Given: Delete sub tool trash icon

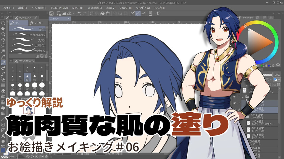Looking at the screenshot, I should point(46,56).
